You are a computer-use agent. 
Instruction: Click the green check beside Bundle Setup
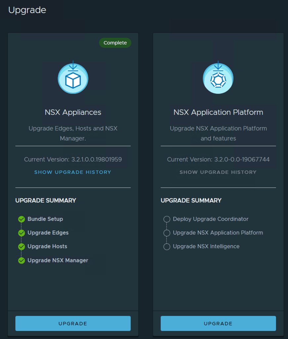pyautogui.click(x=21, y=219)
